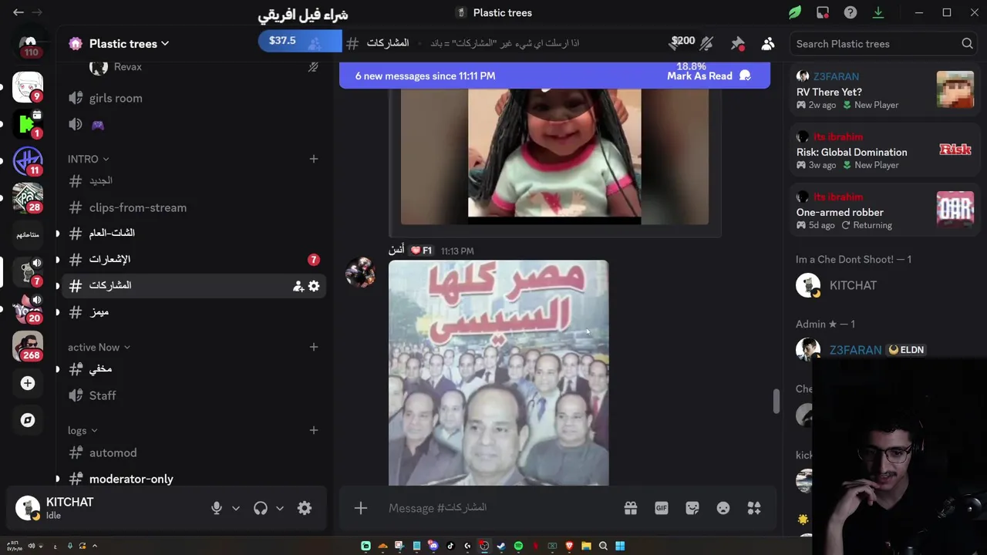Image resolution: width=987 pixels, height=555 pixels.
Task: Open One-armed robber activity card
Action: (884, 210)
